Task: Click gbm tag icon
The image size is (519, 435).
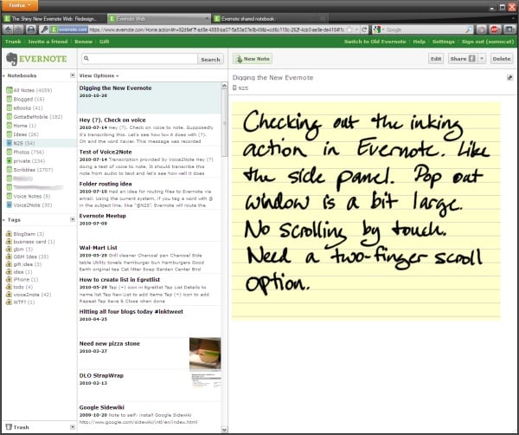Action: (9, 249)
